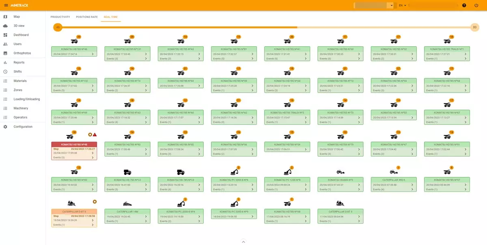This screenshot has height=245, width=487.
Task: Click the Reports bar chart icon
Action: pyautogui.click(x=5, y=62)
